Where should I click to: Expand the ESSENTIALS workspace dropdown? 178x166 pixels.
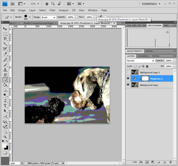pyautogui.click(x=151, y=4)
